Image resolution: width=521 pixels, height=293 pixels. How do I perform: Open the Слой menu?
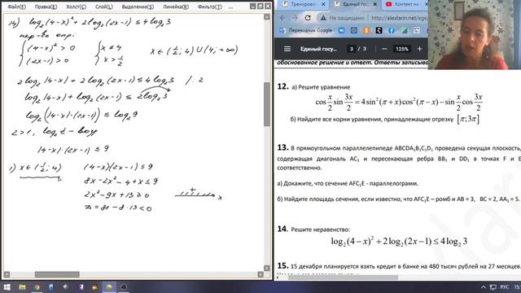(104, 7)
